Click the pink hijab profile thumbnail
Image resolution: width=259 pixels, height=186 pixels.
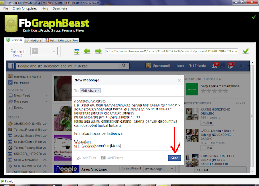[63, 118]
